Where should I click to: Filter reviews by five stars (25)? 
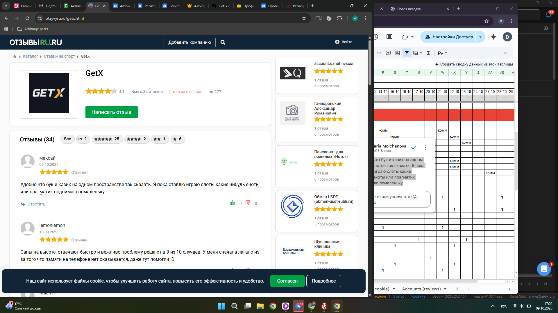point(107,139)
